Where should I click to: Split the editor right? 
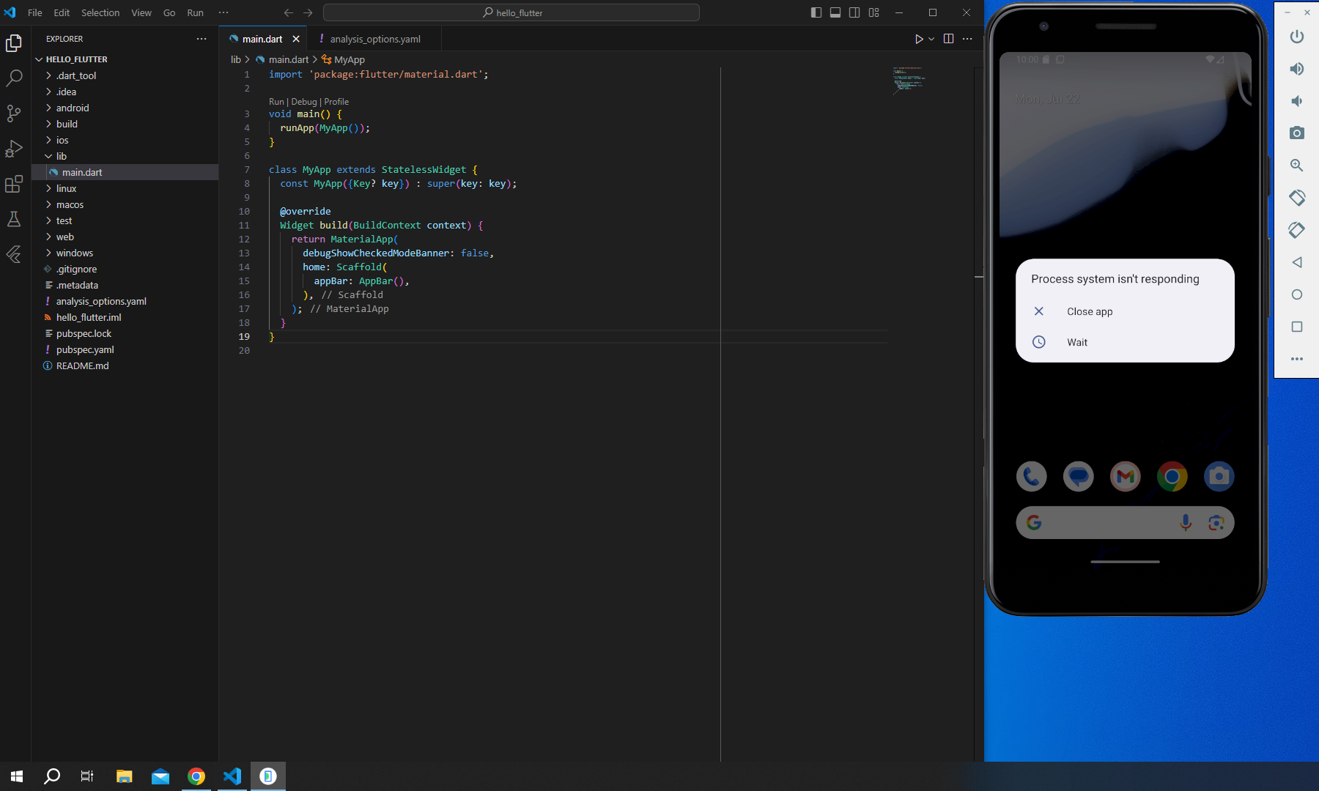pyautogui.click(x=948, y=39)
